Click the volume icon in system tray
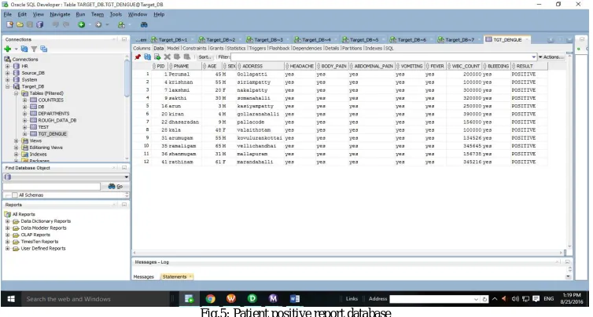The height and width of the screenshot is (317, 593). pos(515,299)
